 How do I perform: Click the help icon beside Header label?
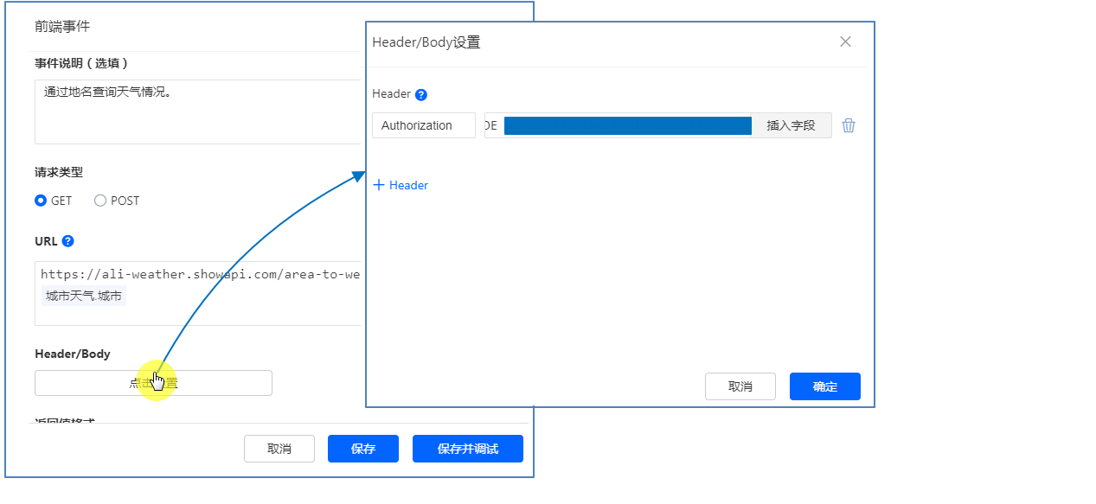tap(421, 95)
